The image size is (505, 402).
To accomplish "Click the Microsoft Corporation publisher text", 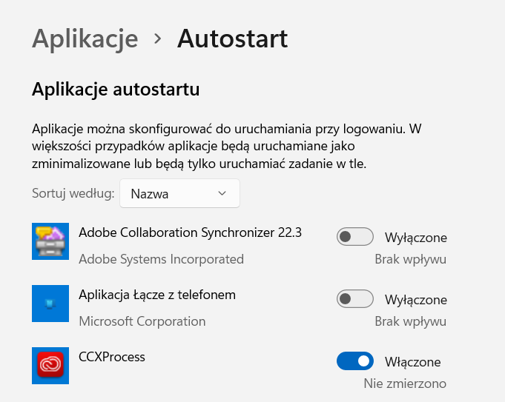I will click(142, 321).
